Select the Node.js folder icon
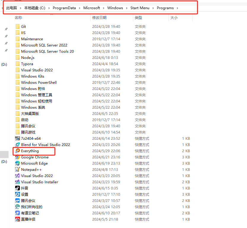 click(18, 57)
